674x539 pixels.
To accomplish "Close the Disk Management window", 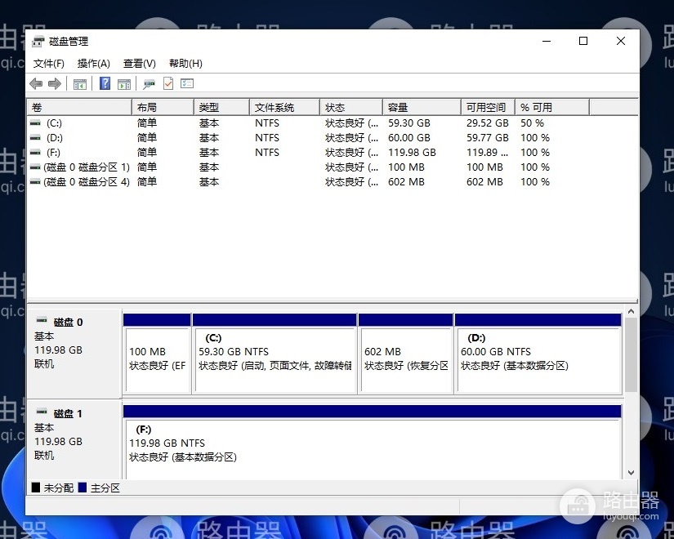I will [621, 42].
